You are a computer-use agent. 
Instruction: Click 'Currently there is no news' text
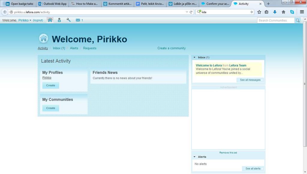tap(122, 78)
